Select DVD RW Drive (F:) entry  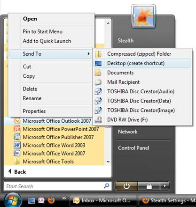coord(142,120)
